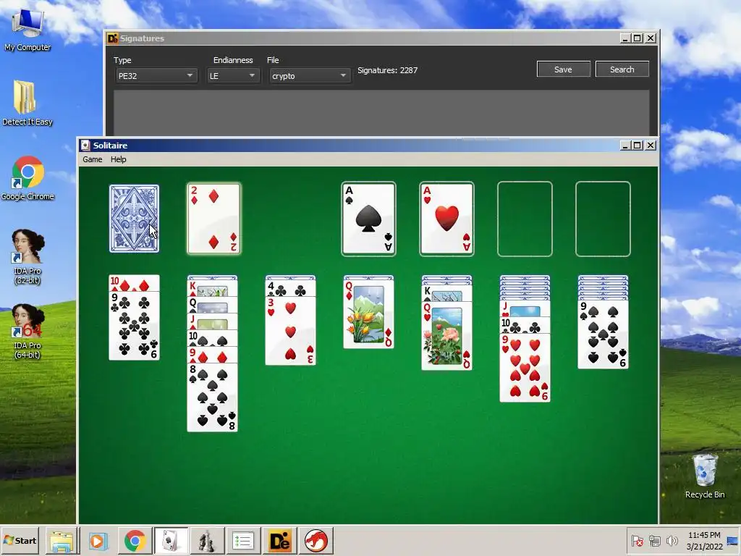Select the 3 of hearts card
741x556 pixels.
pos(291,331)
